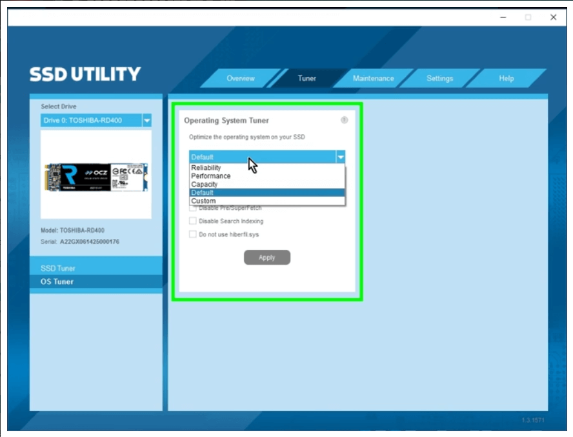Close the SSD Utility window

[553, 17]
